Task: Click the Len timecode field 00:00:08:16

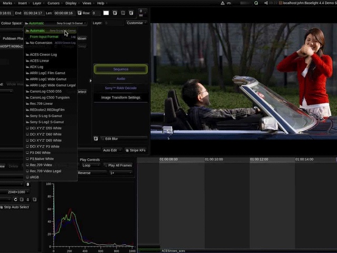Action: pyautogui.click(x=64, y=13)
